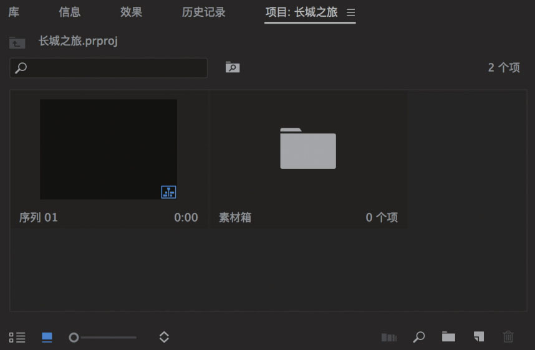Open the 信息 tab
This screenshot has height=350, width=535.
coord(69,12)
